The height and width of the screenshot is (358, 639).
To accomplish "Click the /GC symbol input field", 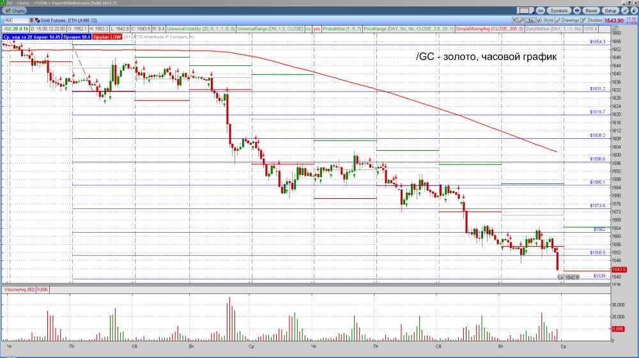I will pos(15,20).
